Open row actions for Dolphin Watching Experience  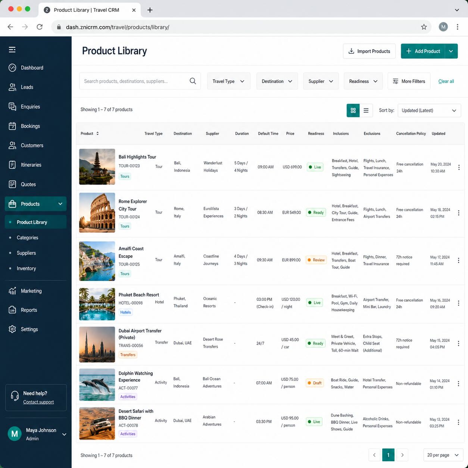[459, 384]
